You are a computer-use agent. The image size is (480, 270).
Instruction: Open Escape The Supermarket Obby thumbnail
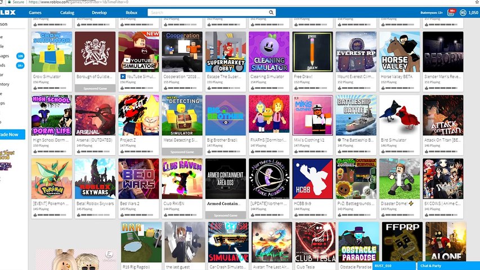pos(226,52)
